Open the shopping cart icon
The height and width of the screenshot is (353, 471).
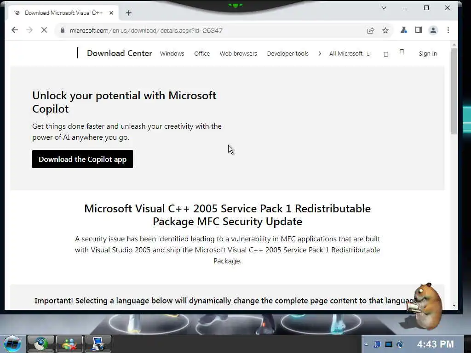402,52
